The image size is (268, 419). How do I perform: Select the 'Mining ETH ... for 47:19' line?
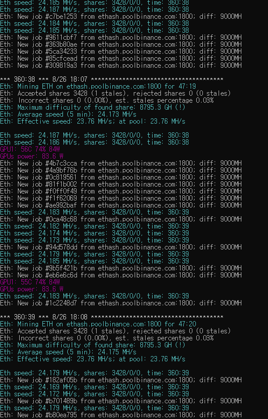tap(98, 87)
